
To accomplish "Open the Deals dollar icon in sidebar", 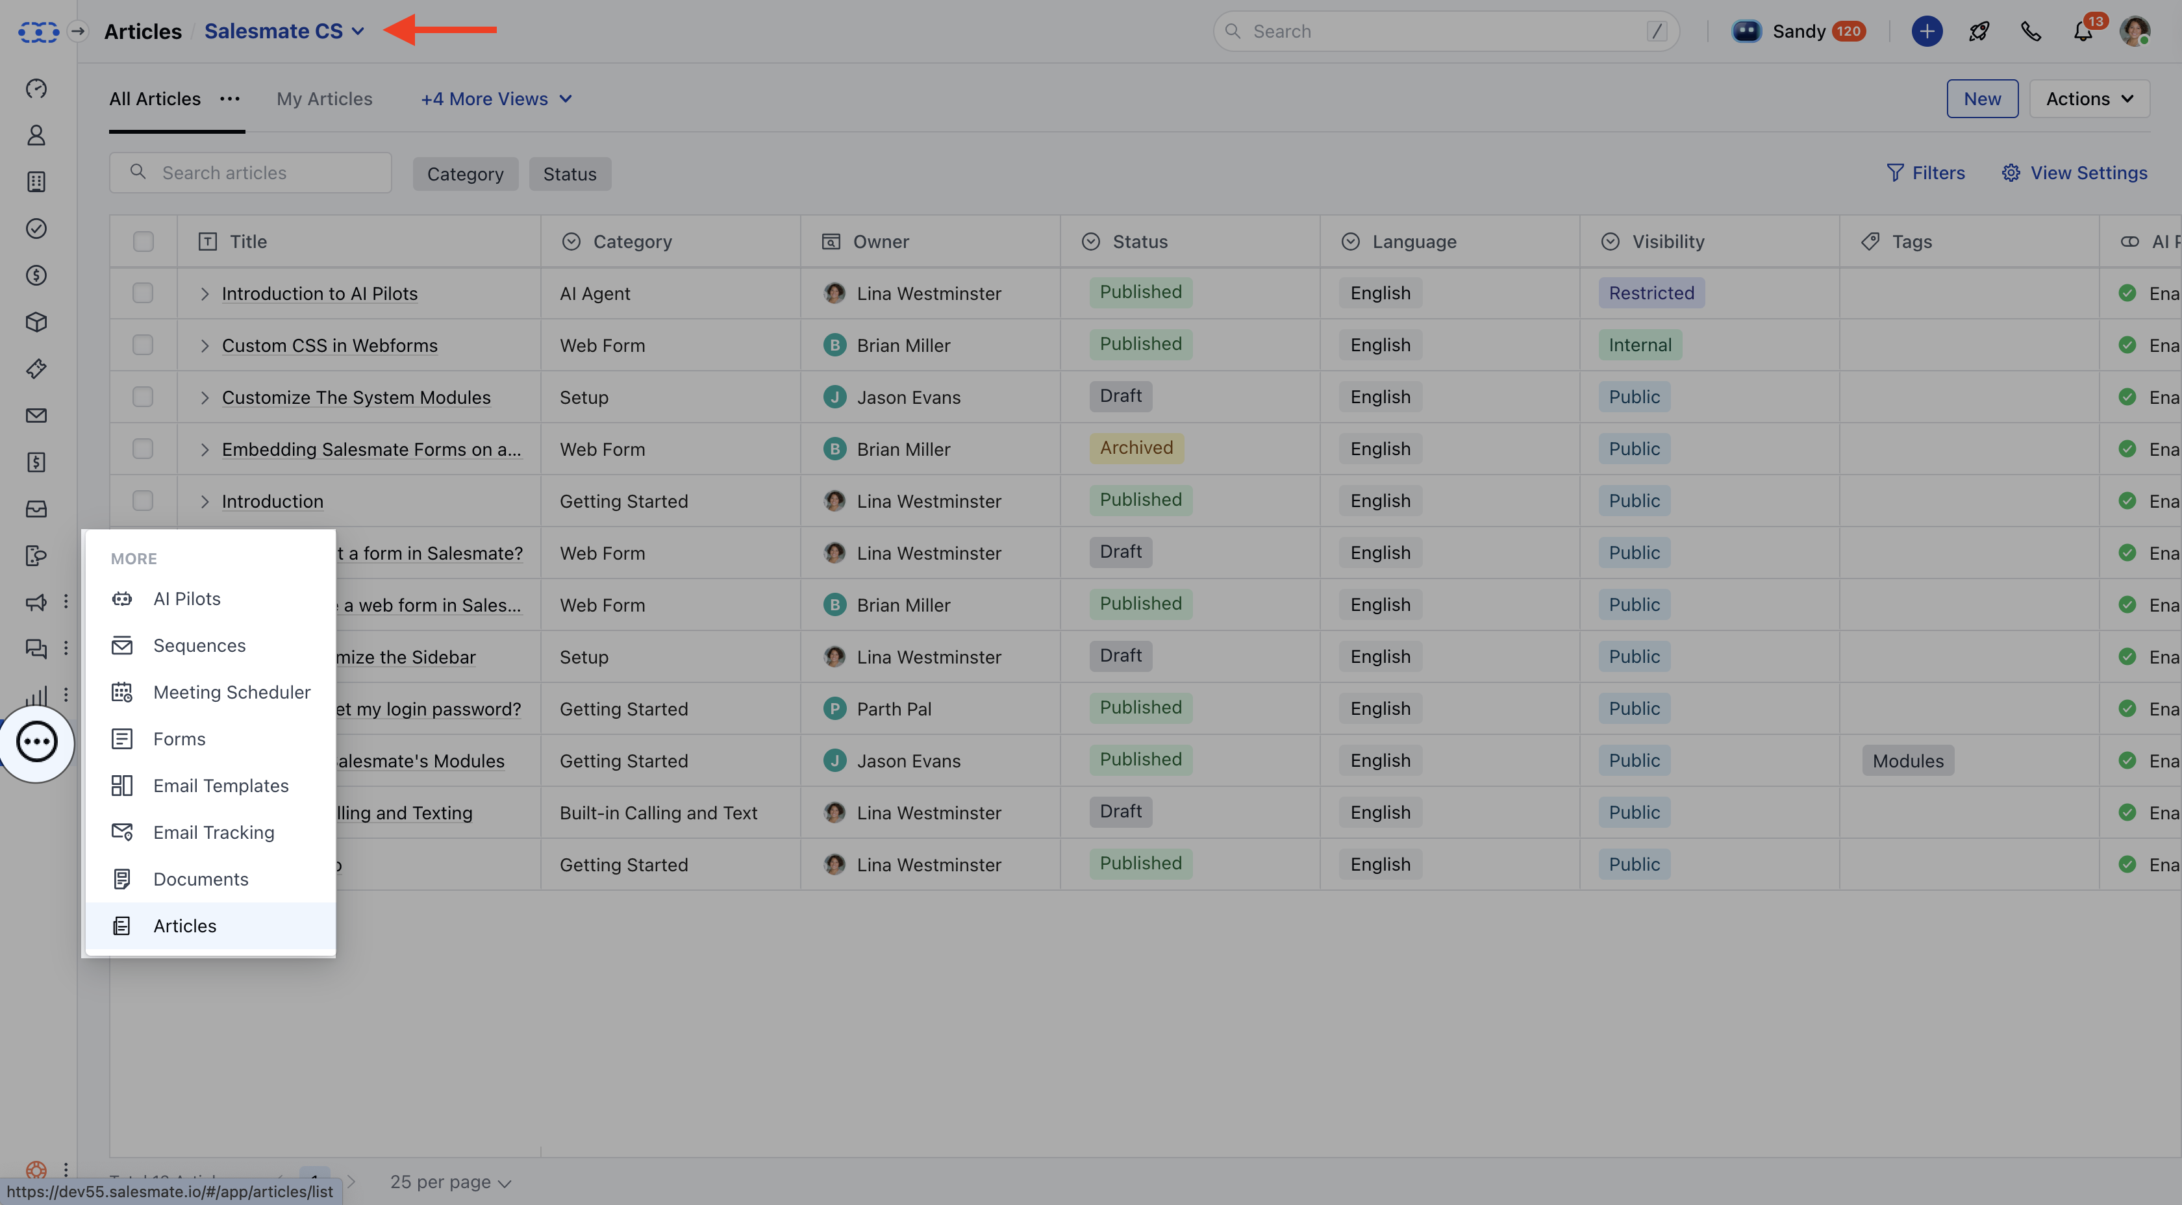I will (36, 275).
